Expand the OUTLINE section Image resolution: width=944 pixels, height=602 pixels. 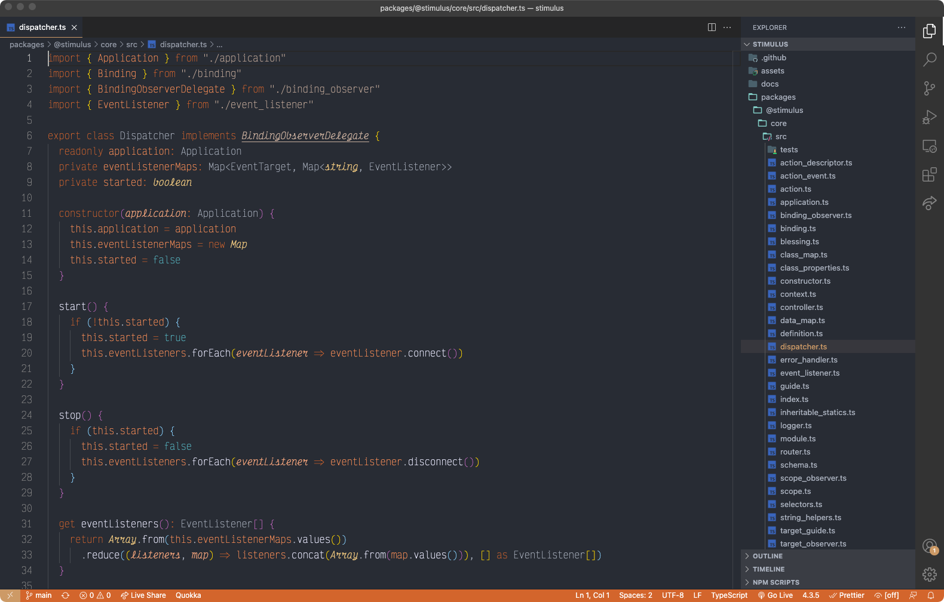pyautogui.click(x=768, y=556)
